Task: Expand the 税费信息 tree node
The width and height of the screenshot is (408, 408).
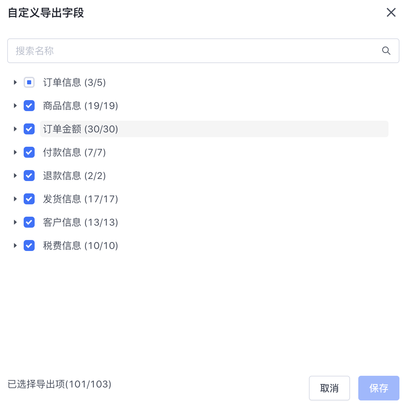Action: tap(15, 245)
